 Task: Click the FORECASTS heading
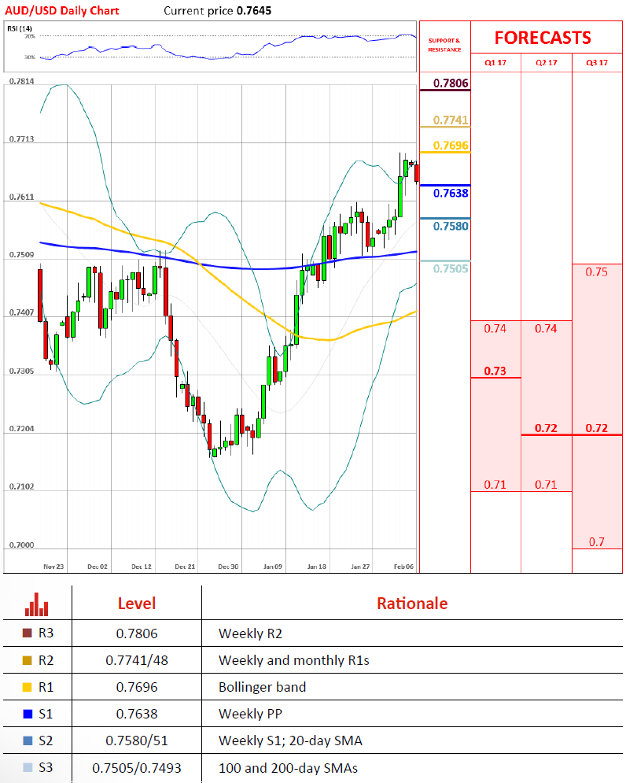(543, 38)
